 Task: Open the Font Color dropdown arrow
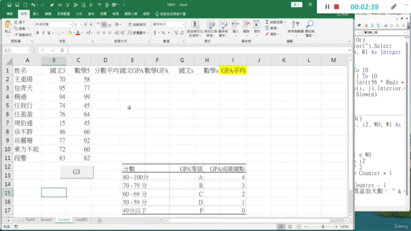[x=82, y=33]
